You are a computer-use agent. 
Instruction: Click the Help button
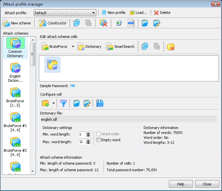181,184
